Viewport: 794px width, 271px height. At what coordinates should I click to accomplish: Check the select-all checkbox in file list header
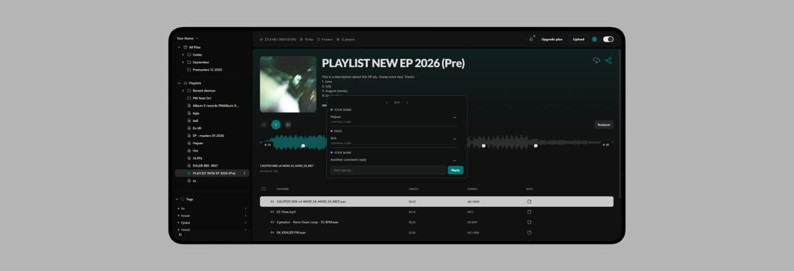[x=264, y=189]
